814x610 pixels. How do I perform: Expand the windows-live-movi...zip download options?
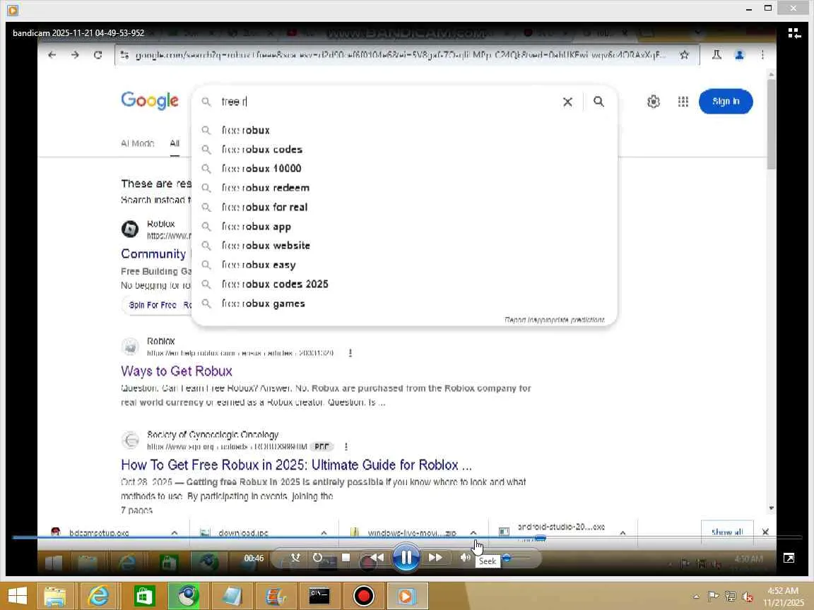[473, 533]
